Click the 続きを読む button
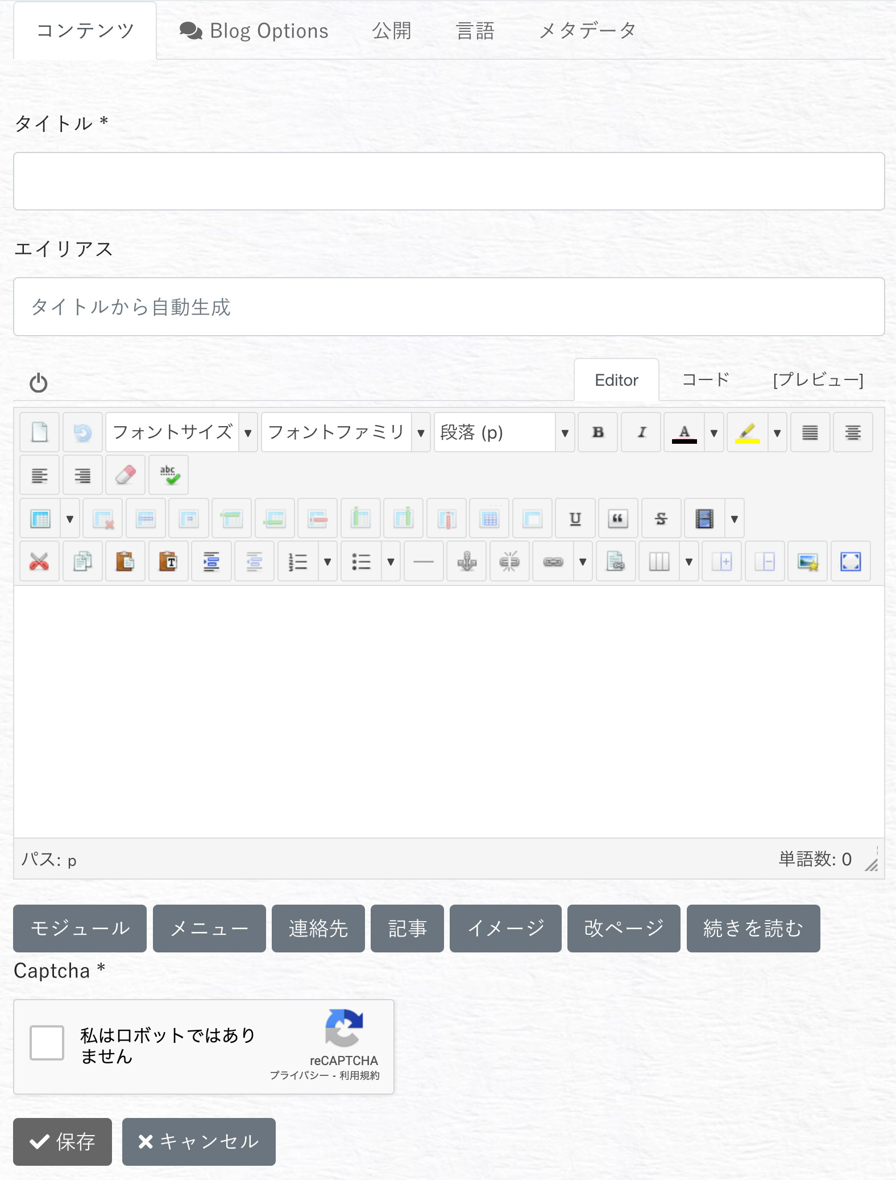 coord(753,929)
